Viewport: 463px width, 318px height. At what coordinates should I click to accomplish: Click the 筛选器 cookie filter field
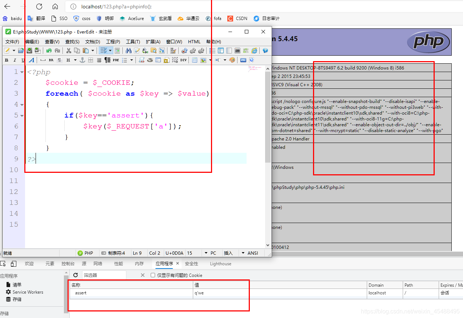(104, 275)
